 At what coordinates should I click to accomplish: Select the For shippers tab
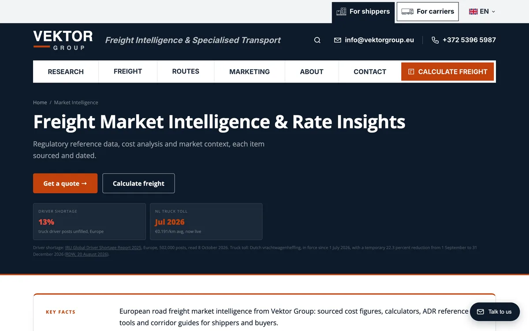click(363, 11)
